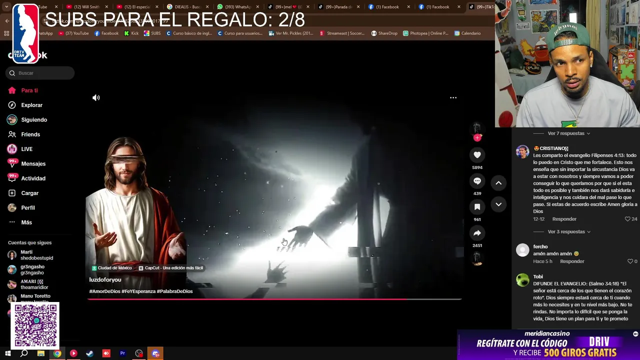Open File Explorer from the taskbar

41,353
